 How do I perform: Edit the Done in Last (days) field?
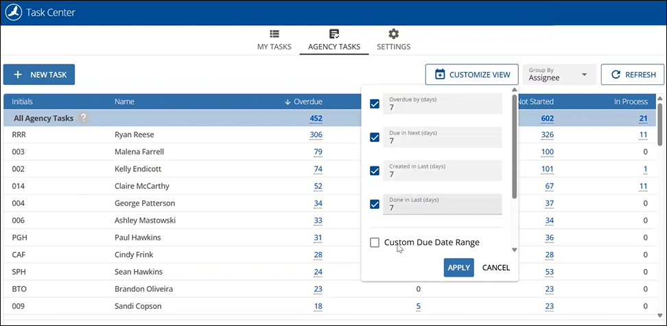443,204
